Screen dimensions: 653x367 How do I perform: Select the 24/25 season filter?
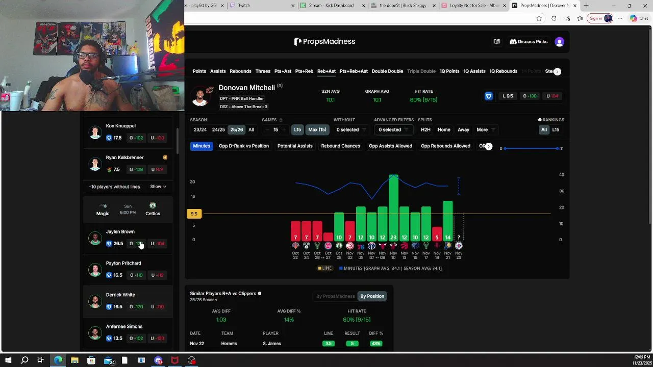click(218, 130)
